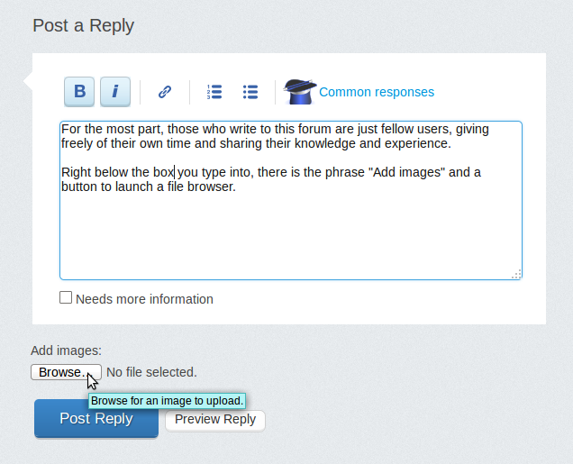Image resolution: width=573 pixels, height=464 pixels.
Task: Click the "Browse for an image to upload" tooltip
Action: click(x=167, y=401)
